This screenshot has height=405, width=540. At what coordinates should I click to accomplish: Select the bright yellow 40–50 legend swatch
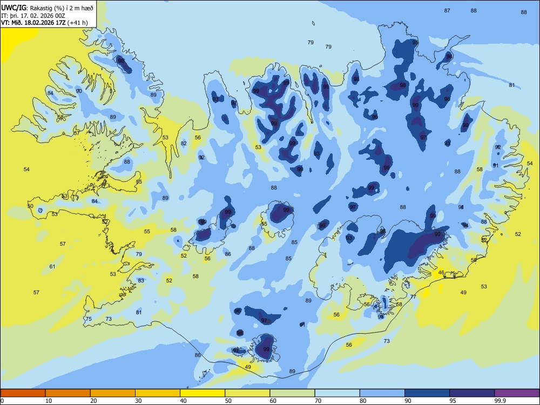[x=202, y=393]
